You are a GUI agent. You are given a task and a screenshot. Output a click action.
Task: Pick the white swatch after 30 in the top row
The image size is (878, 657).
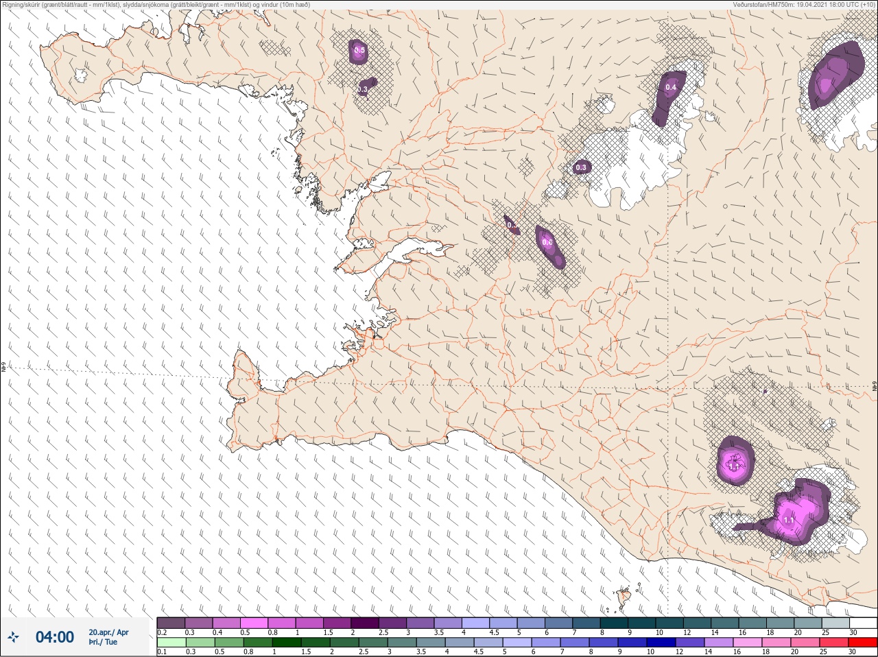click(x=863, y=623)
